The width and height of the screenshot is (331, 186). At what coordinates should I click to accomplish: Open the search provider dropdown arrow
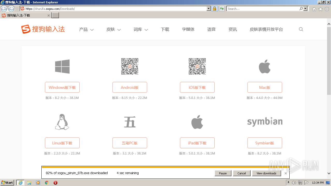pos(305,9)
